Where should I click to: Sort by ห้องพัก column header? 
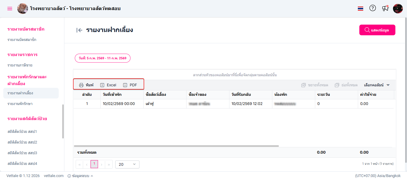pyautogui.click(x=293, y=95)
